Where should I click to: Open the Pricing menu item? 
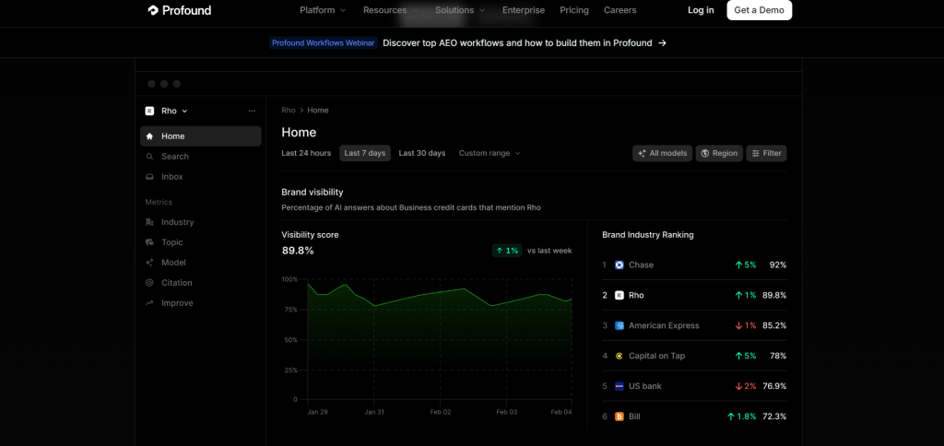click(x=573, y=10)
